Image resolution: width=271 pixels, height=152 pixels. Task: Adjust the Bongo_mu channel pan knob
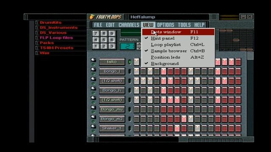[x=93, y=107]
